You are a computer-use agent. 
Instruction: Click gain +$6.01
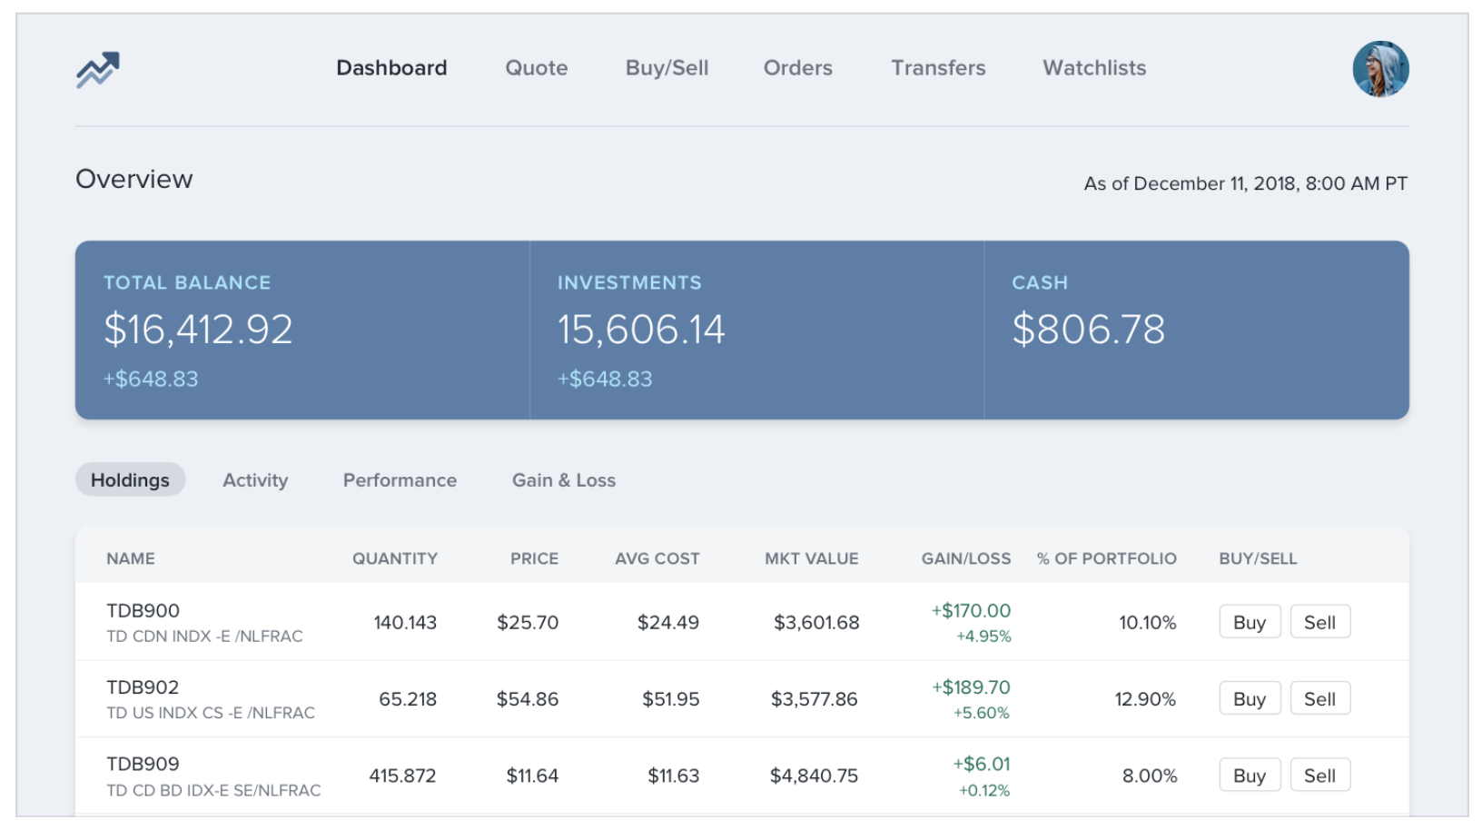click(x=982, y=765)
